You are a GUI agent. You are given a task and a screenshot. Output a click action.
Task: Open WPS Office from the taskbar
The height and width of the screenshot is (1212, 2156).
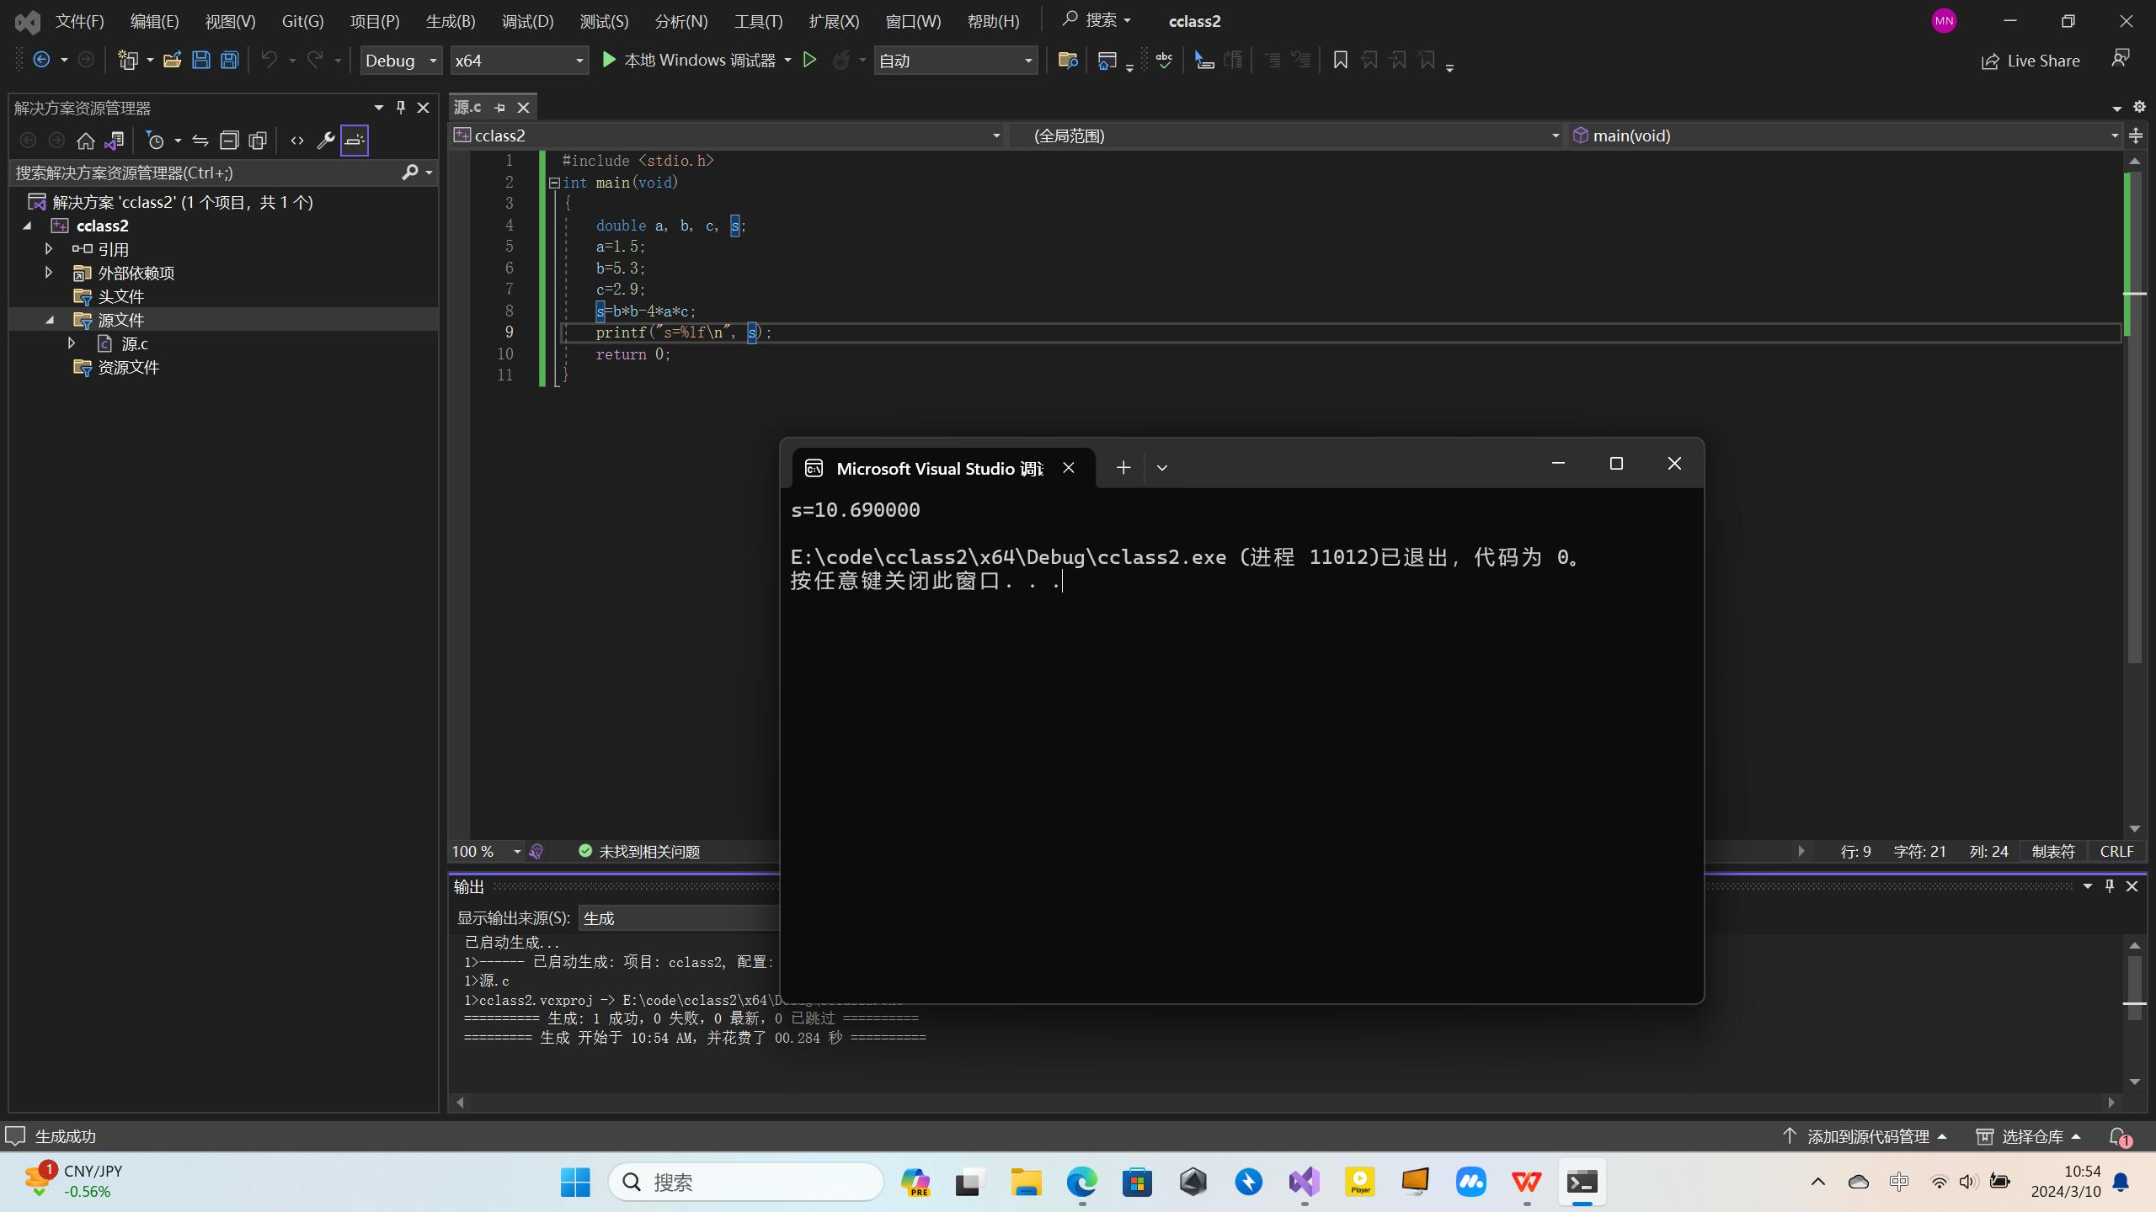tap(1526, 1182)
